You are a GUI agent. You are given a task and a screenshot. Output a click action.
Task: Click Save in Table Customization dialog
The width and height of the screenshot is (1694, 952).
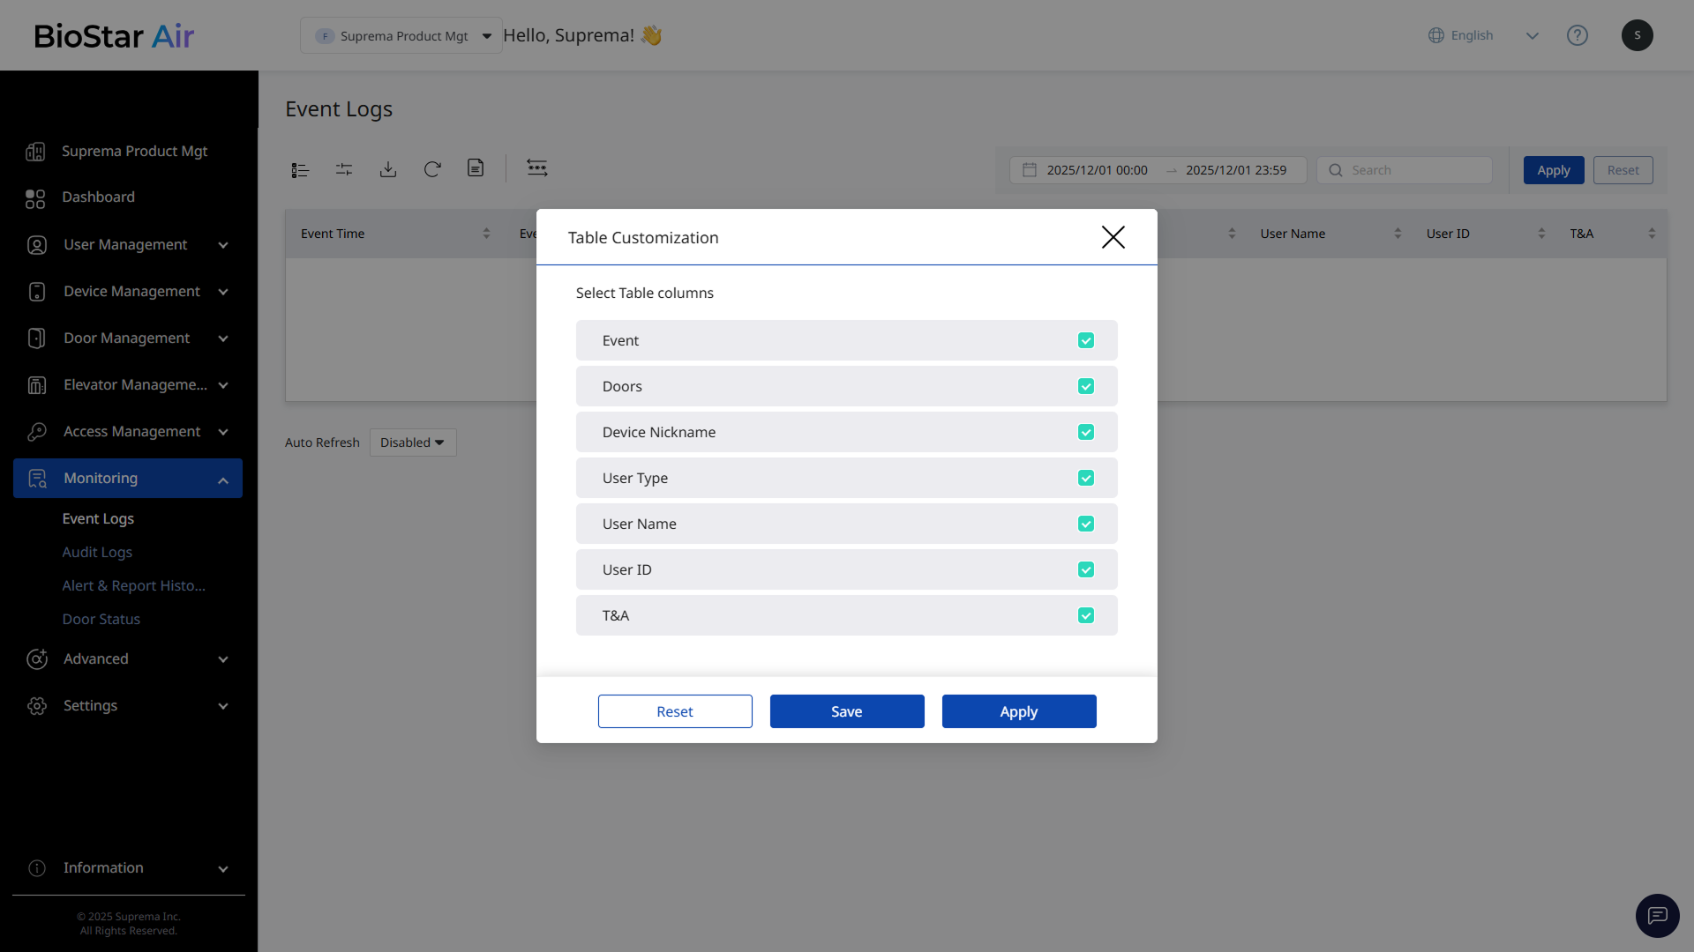point(846,711)
